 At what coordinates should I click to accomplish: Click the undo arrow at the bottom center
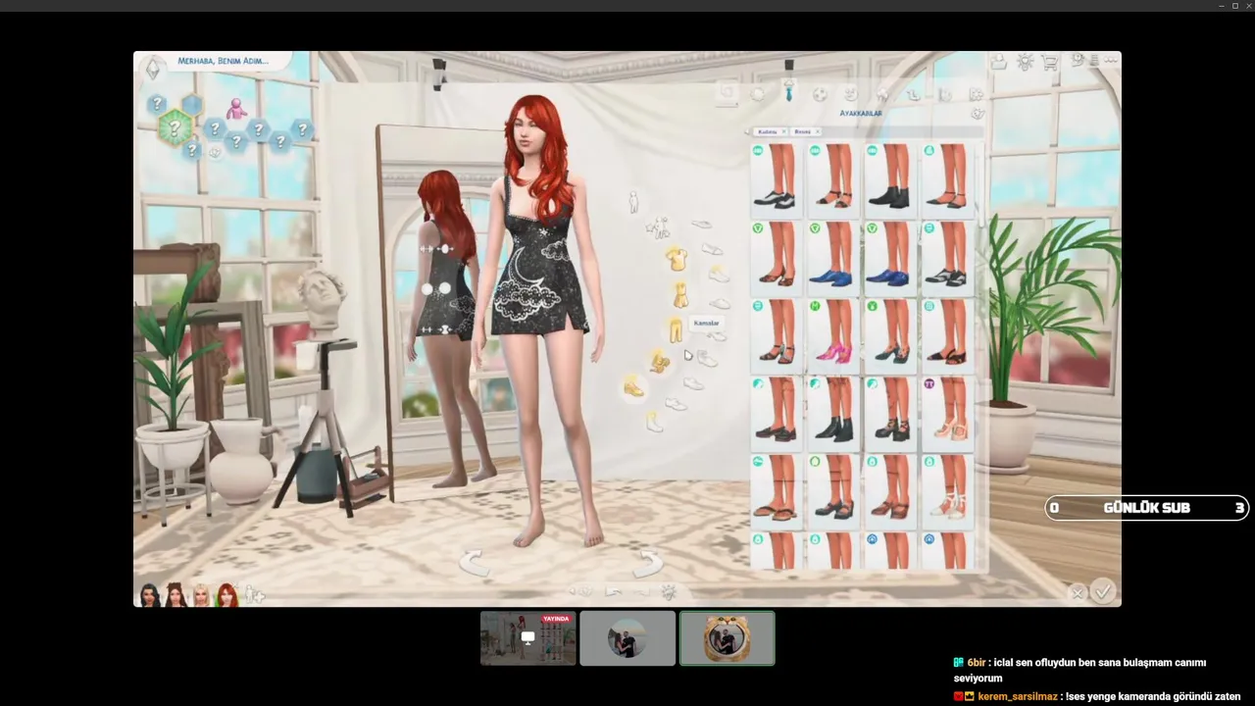(x=614, y=591)
